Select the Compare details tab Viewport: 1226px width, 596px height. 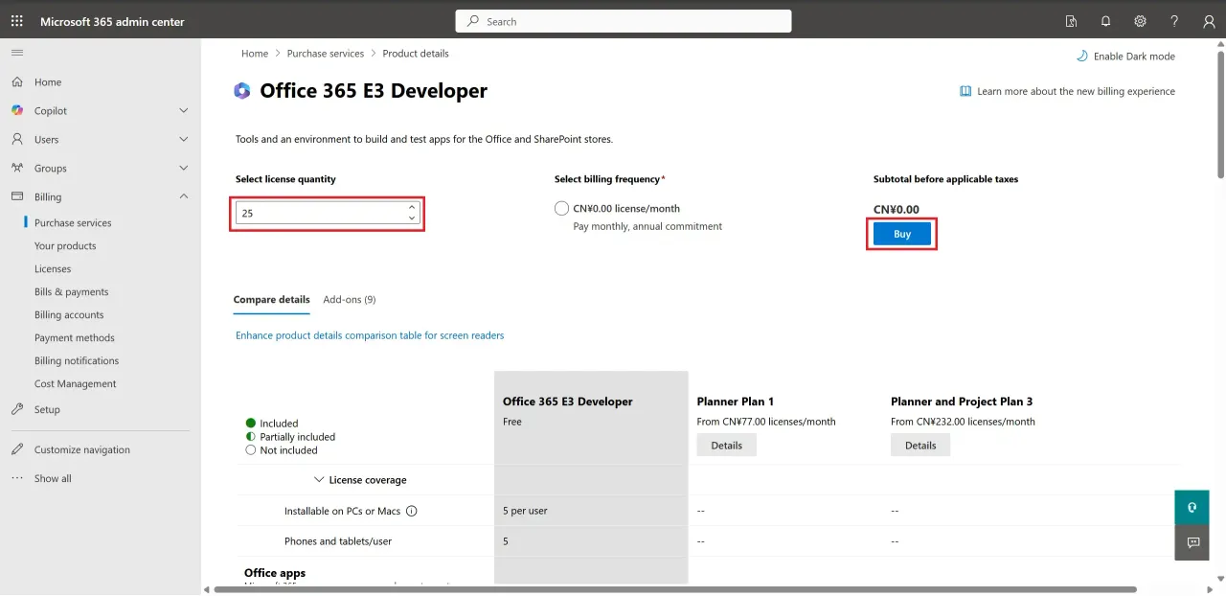click(272, 300)
